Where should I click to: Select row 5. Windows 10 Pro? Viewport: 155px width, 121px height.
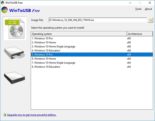point(92,54)
